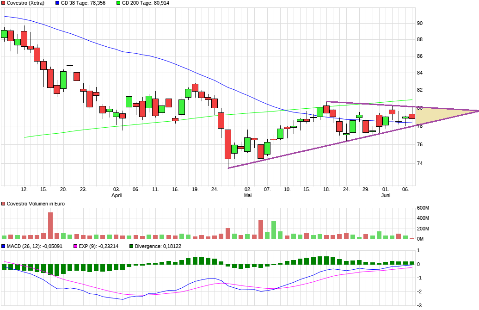Click the 600M volume axis label
Viewport: 479px width, 310px height.
point(423,208)
